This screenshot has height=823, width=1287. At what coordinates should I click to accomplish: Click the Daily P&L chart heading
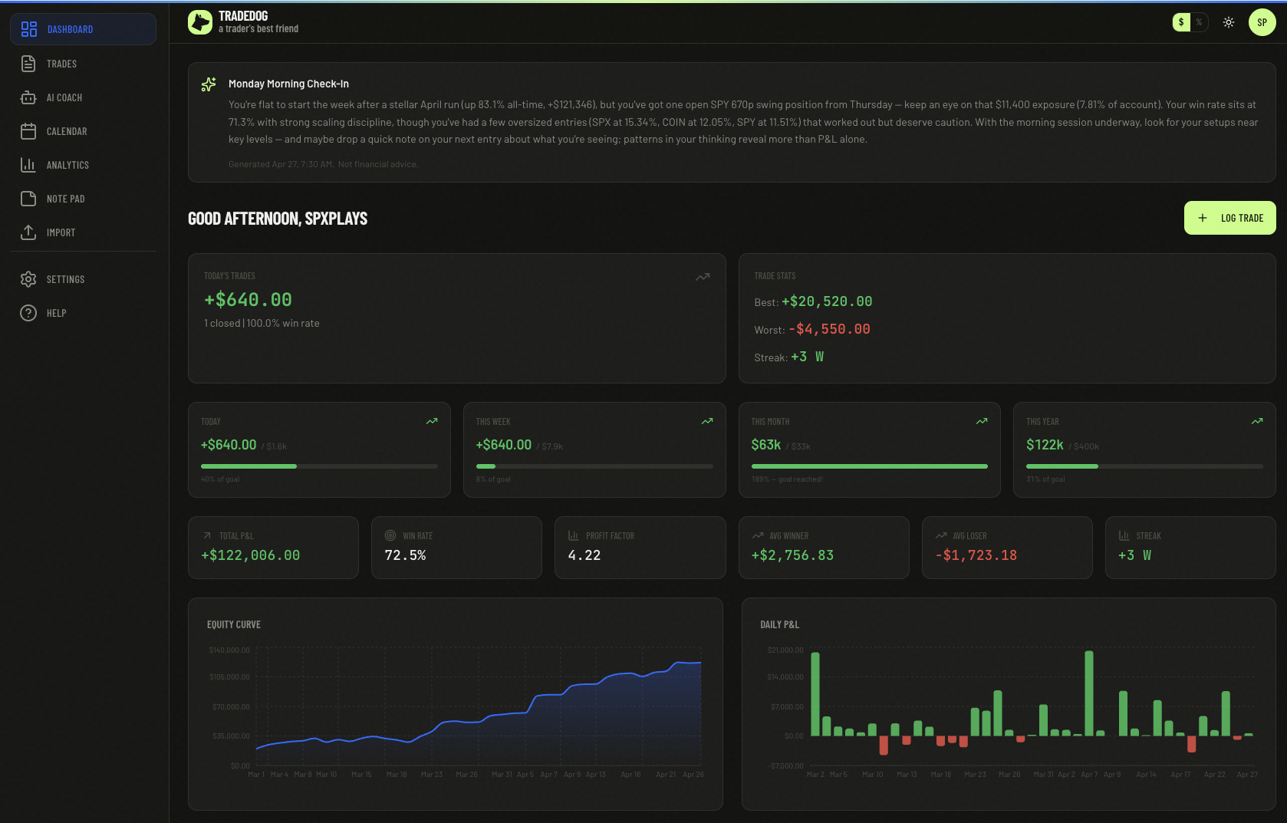[779, 624]
